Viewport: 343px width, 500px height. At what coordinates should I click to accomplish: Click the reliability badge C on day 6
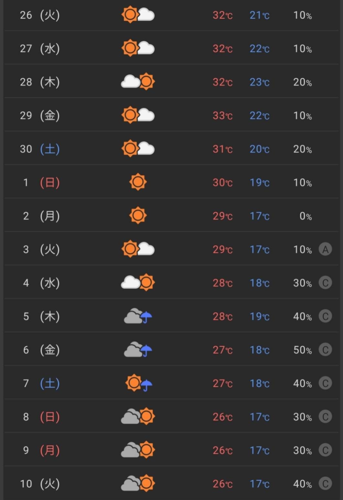325,350
